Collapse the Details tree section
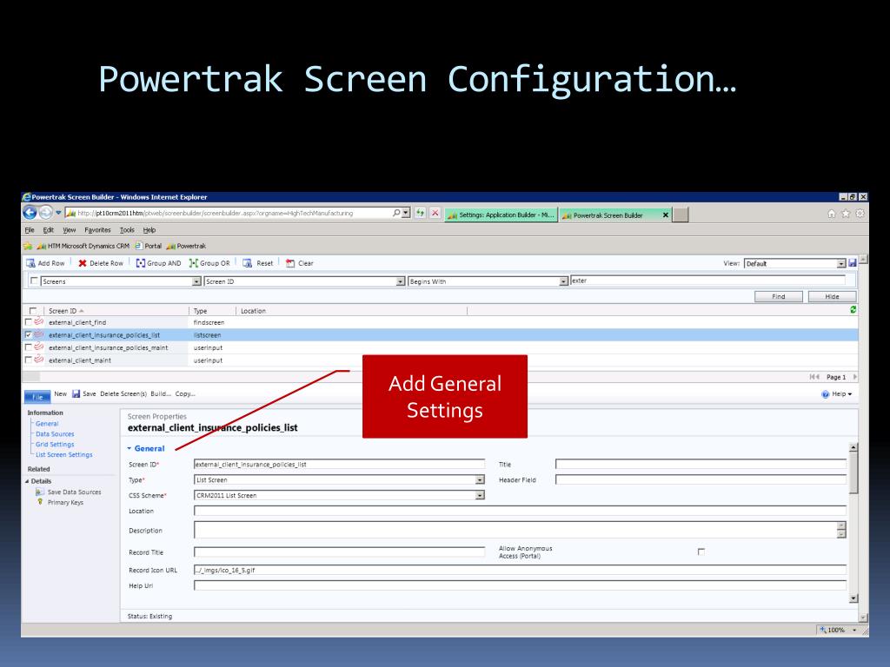Screen dimensions: 890x667 27,481
